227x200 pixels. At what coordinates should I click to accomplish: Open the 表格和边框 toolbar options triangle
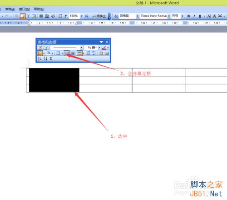pyautogui.click(x=101, y=42)
